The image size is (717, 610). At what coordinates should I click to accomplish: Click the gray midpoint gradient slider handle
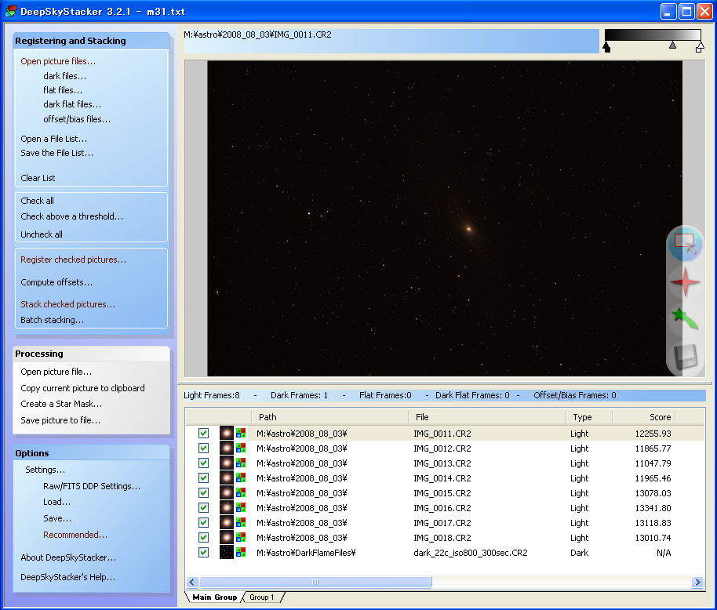(x=672, y=45)
